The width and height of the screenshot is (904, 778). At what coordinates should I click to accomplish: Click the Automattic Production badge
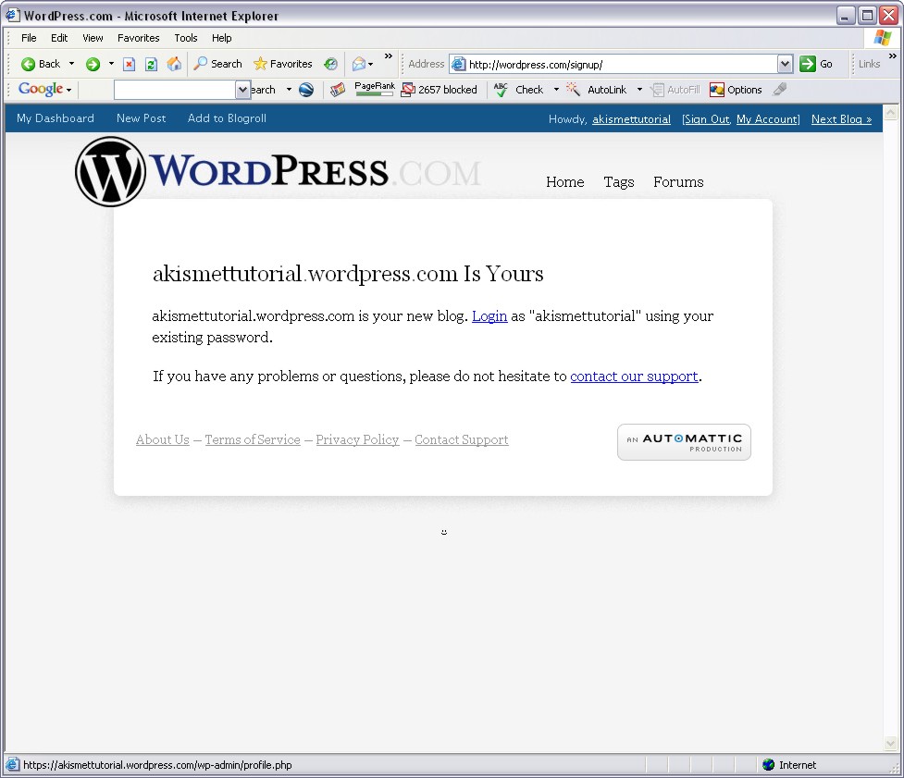tap(684, 442)
